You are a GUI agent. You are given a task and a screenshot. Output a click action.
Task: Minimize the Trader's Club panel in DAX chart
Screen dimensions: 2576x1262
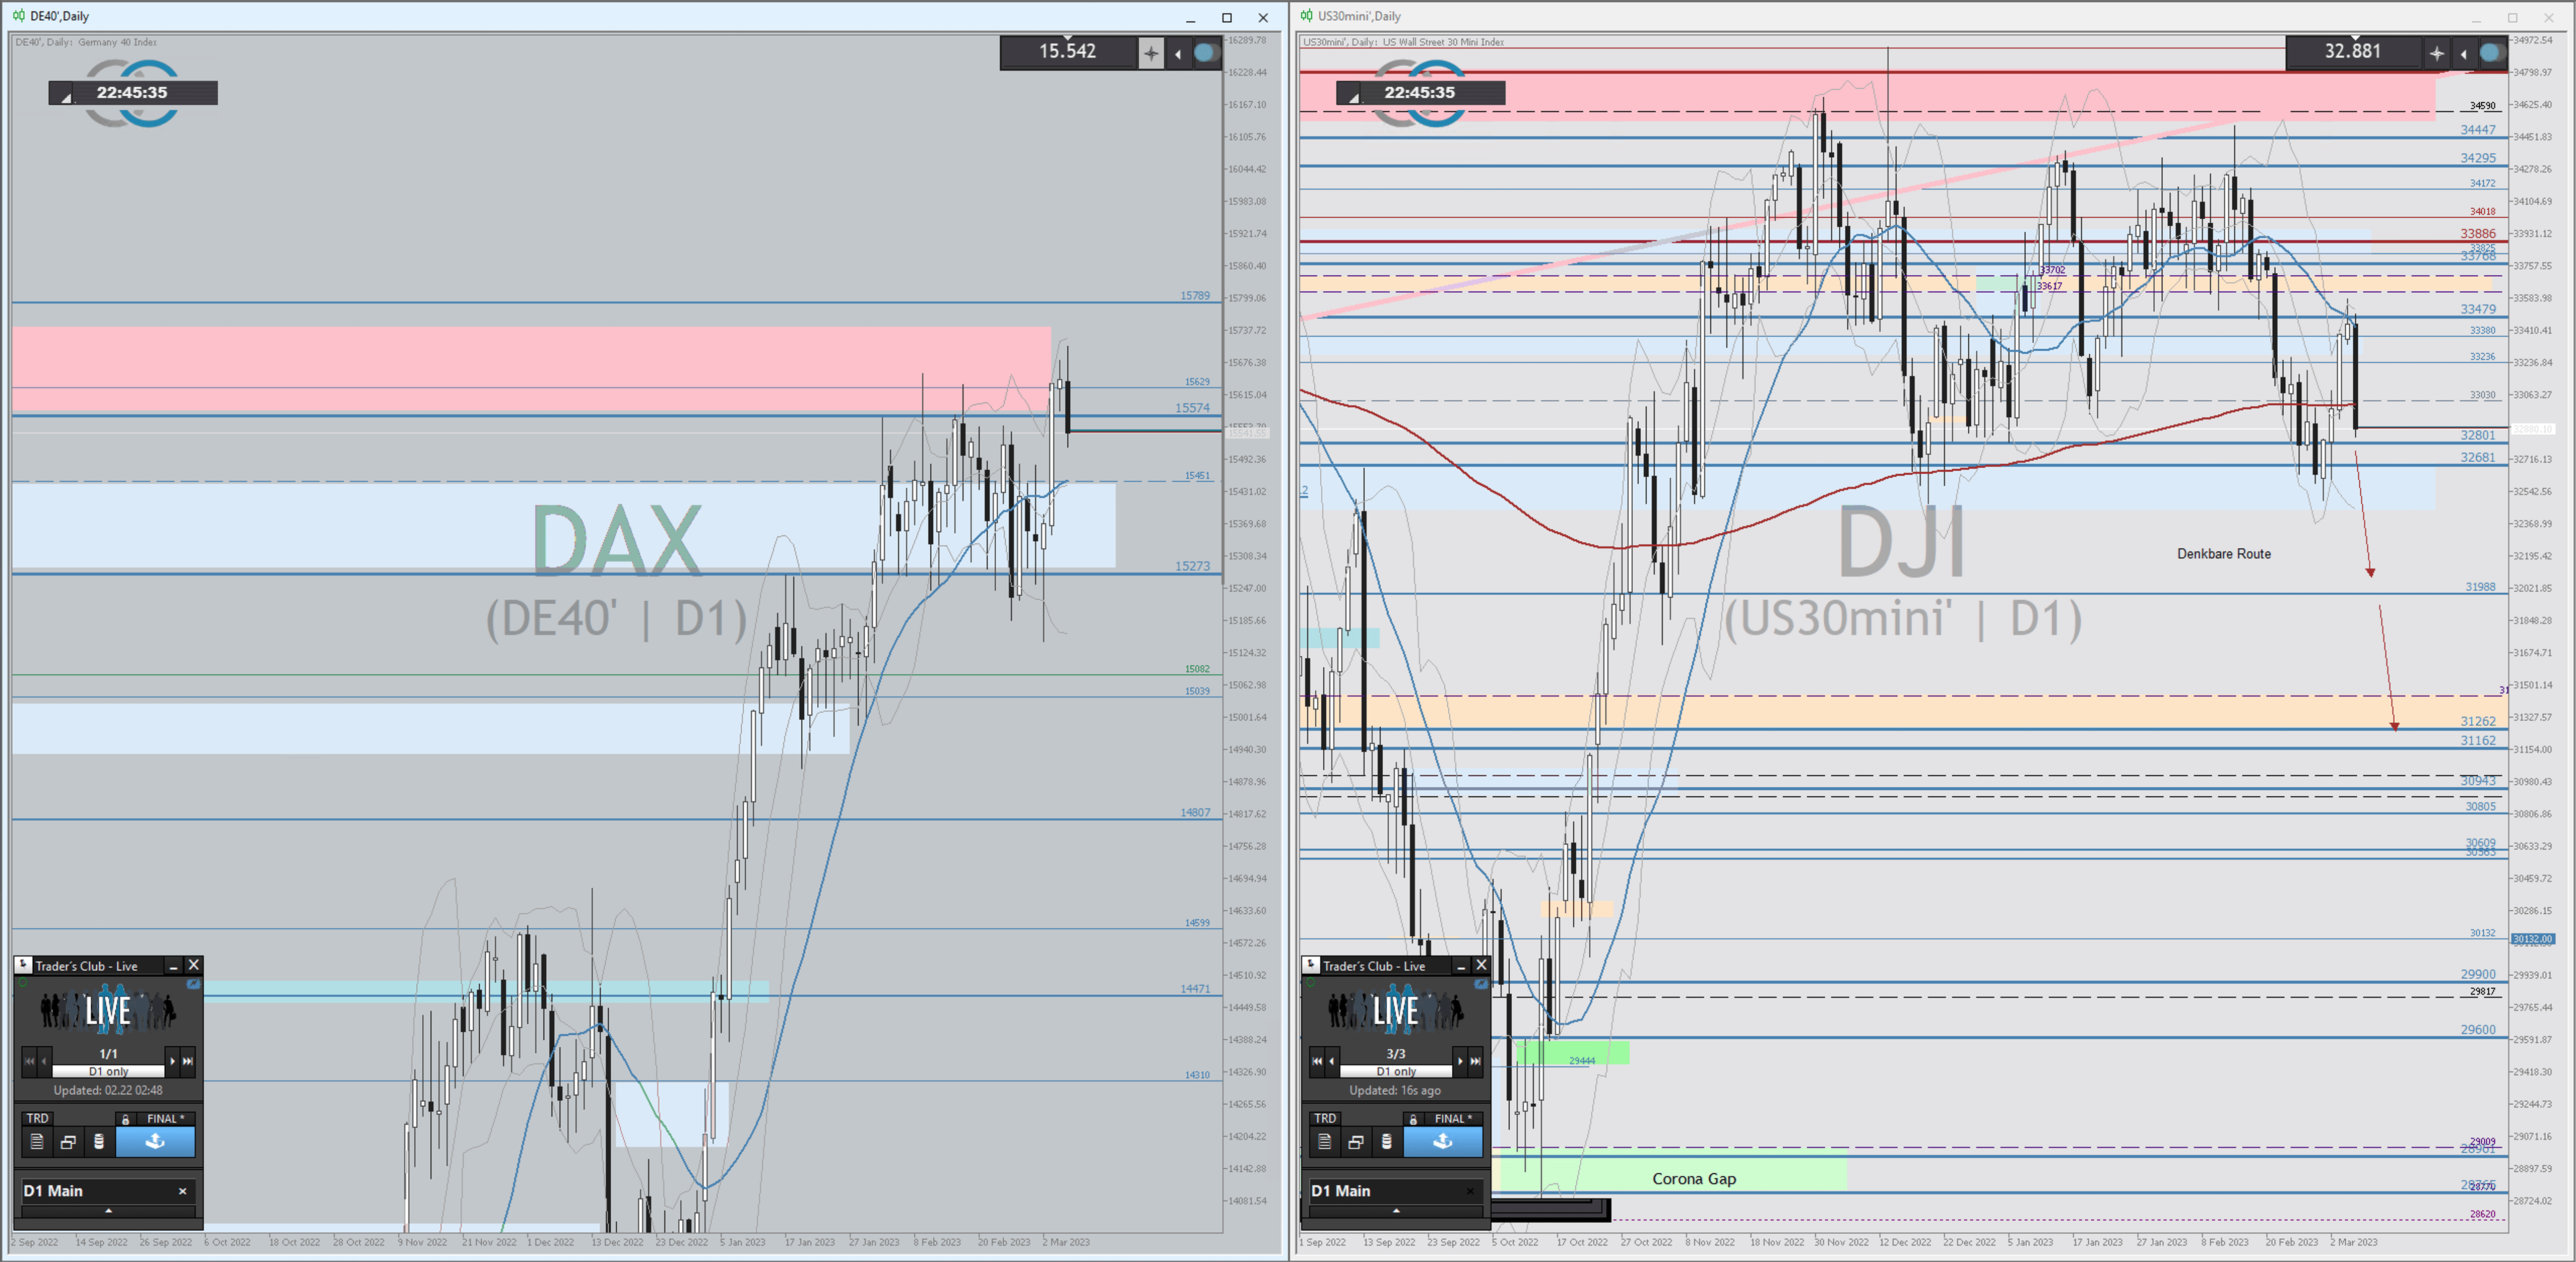[173, 966]
